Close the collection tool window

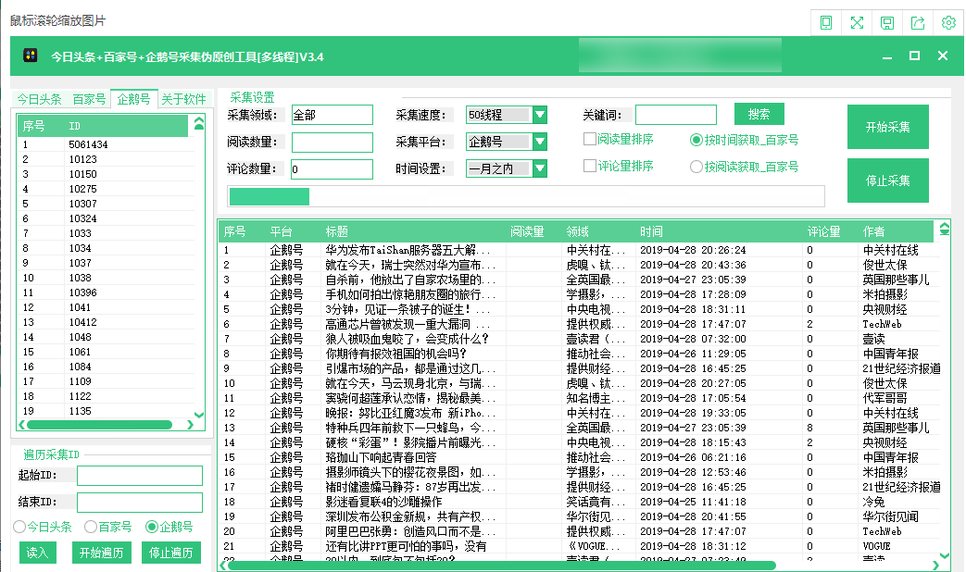(943, 56)
